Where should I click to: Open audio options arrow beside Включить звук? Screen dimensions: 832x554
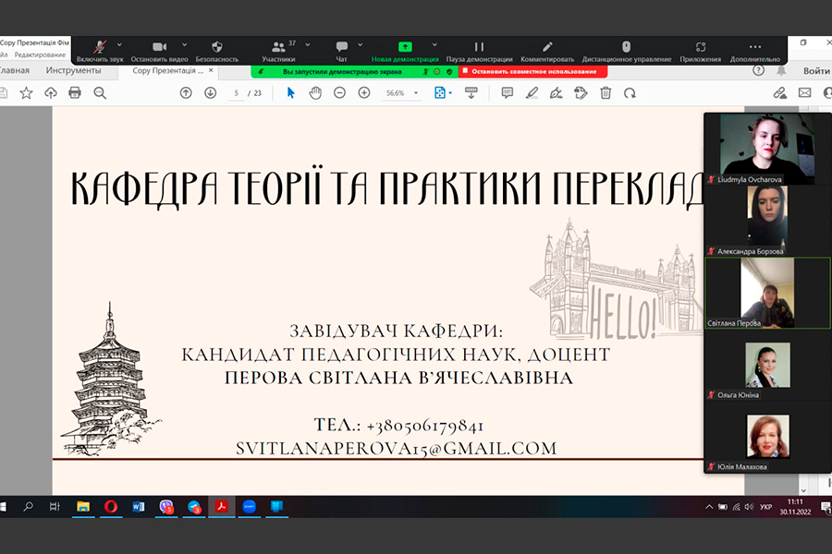coord(119,44)
